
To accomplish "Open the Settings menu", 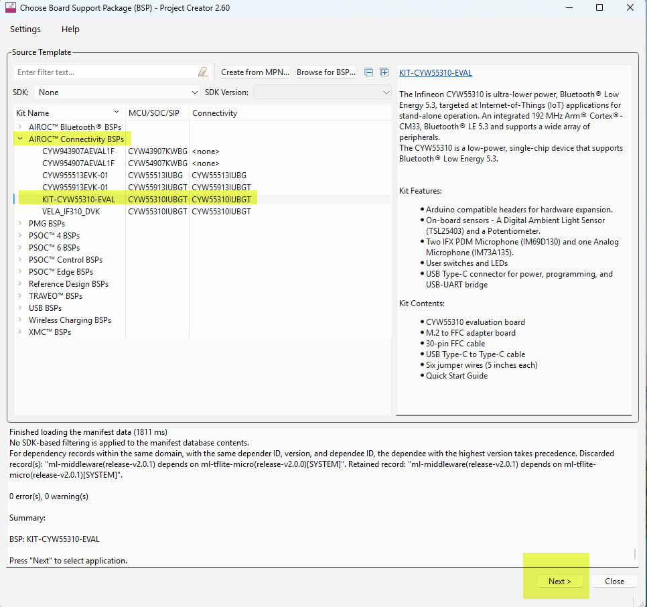I will (x=25, y=29).
